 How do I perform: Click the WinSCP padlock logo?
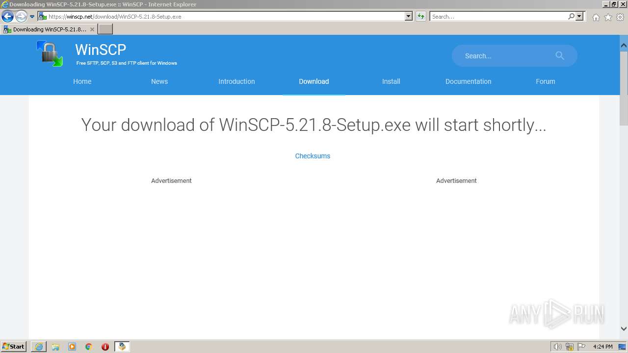coord(50,53)
